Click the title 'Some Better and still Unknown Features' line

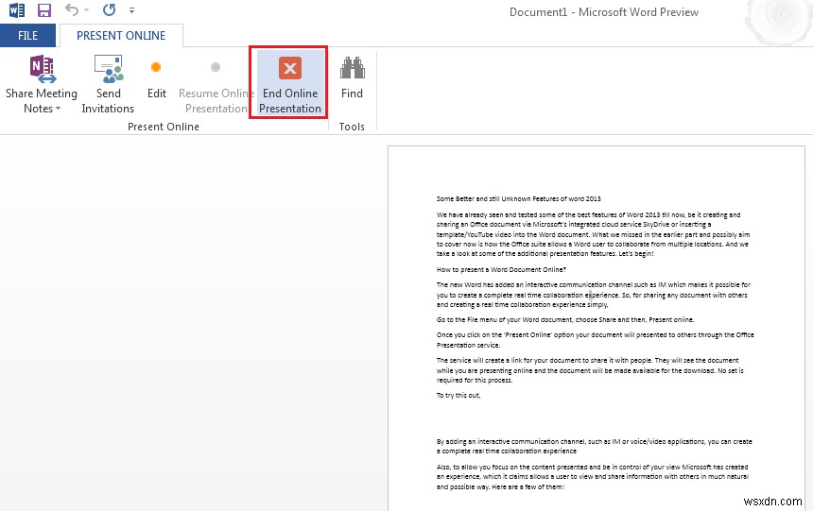pos(518,198)
